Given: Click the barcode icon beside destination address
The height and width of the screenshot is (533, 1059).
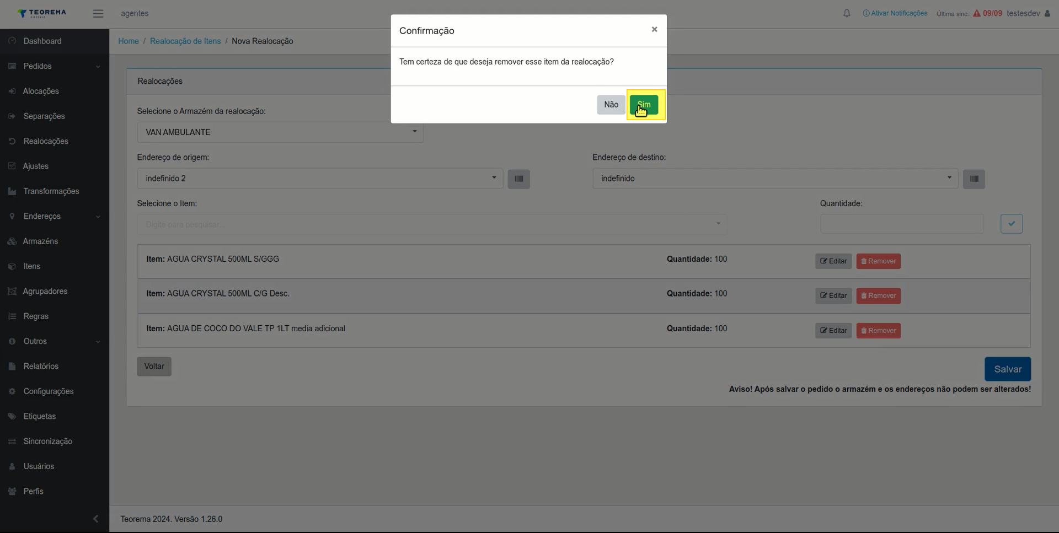Looking at the screenshot, I should [x=974, y=179].
